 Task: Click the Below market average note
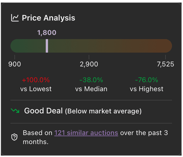coord(103,111)
